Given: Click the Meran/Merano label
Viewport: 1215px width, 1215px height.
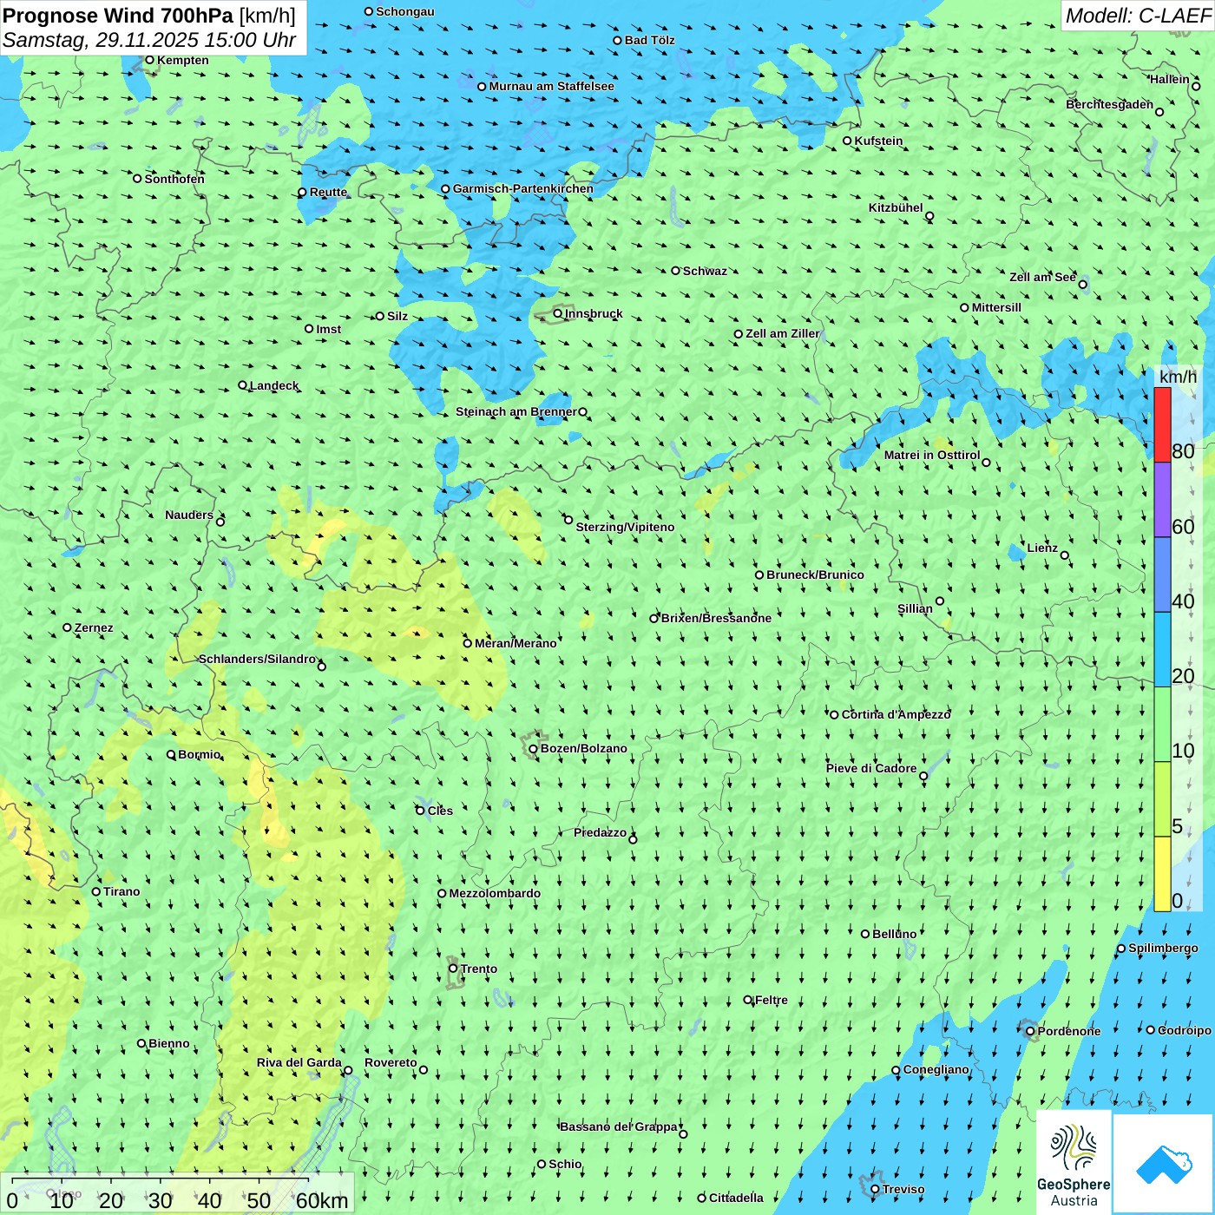Looking at the screenshot, I should pos(516,643).
